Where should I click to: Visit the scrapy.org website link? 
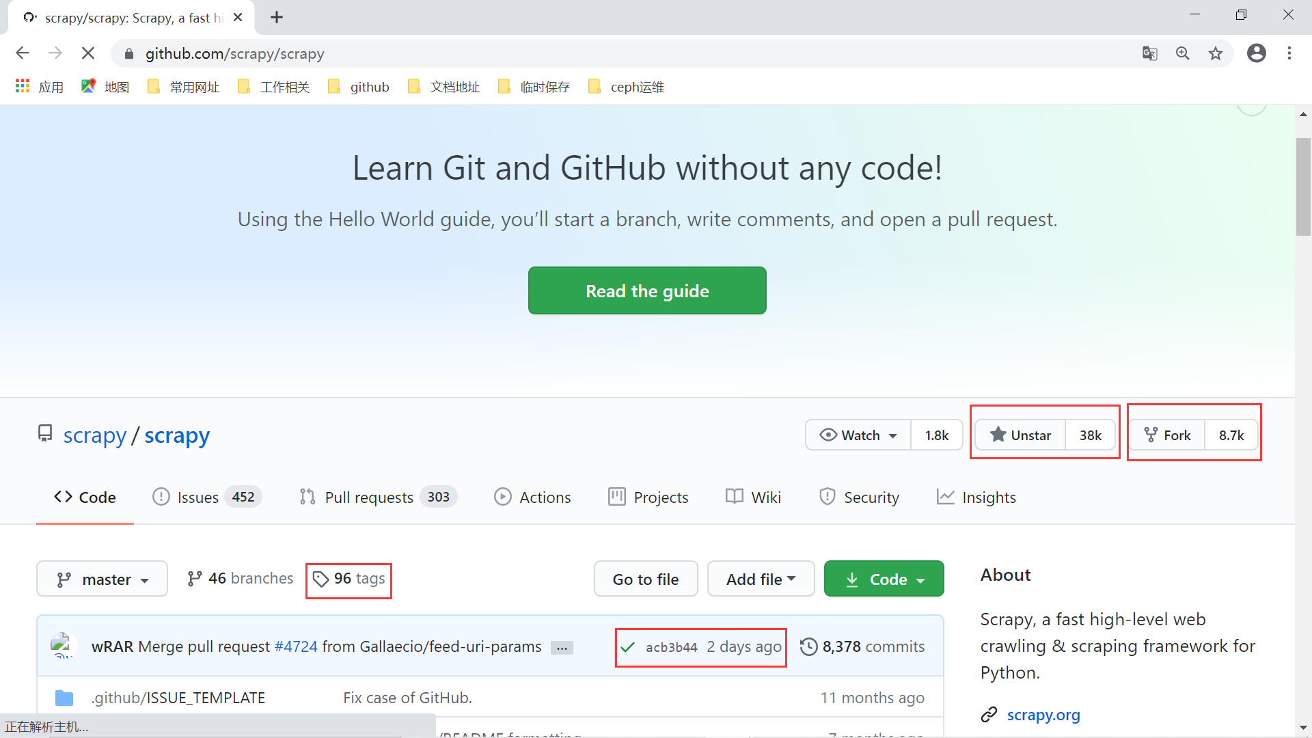coord(1043,715)
